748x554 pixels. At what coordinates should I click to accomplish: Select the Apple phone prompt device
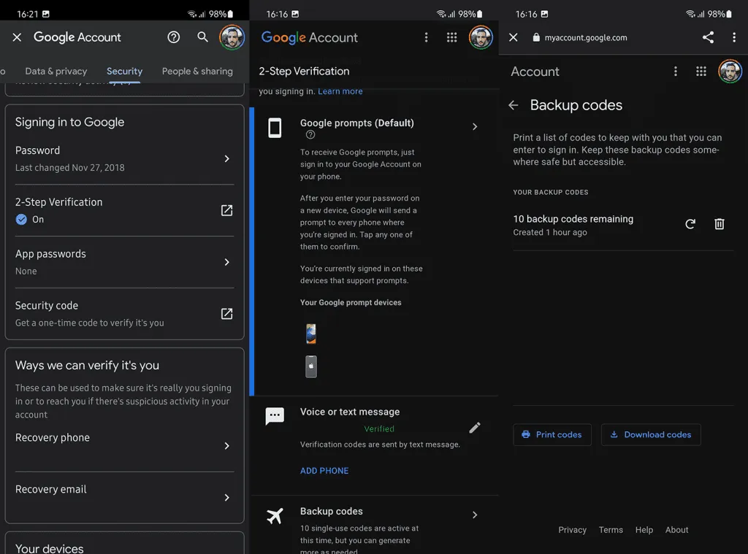pyautogui.click(x=311, y=366)
